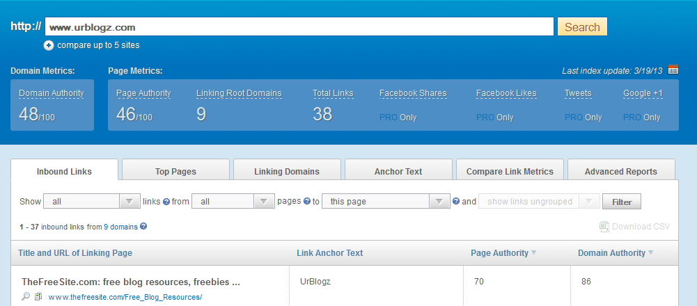Click the page details icon beside thefreesite URL
Screen dimensions: 697x306
(38, 296)
